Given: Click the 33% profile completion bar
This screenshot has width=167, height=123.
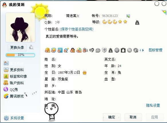Looking at the screenshot, I should pyautogui.click(x=20, y=55).
